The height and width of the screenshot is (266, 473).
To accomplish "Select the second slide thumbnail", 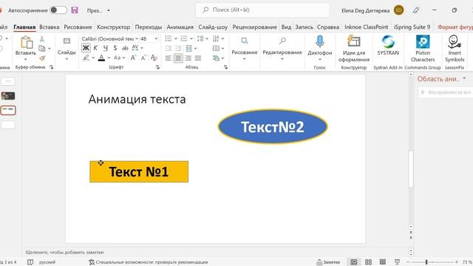I will (8, 96).
